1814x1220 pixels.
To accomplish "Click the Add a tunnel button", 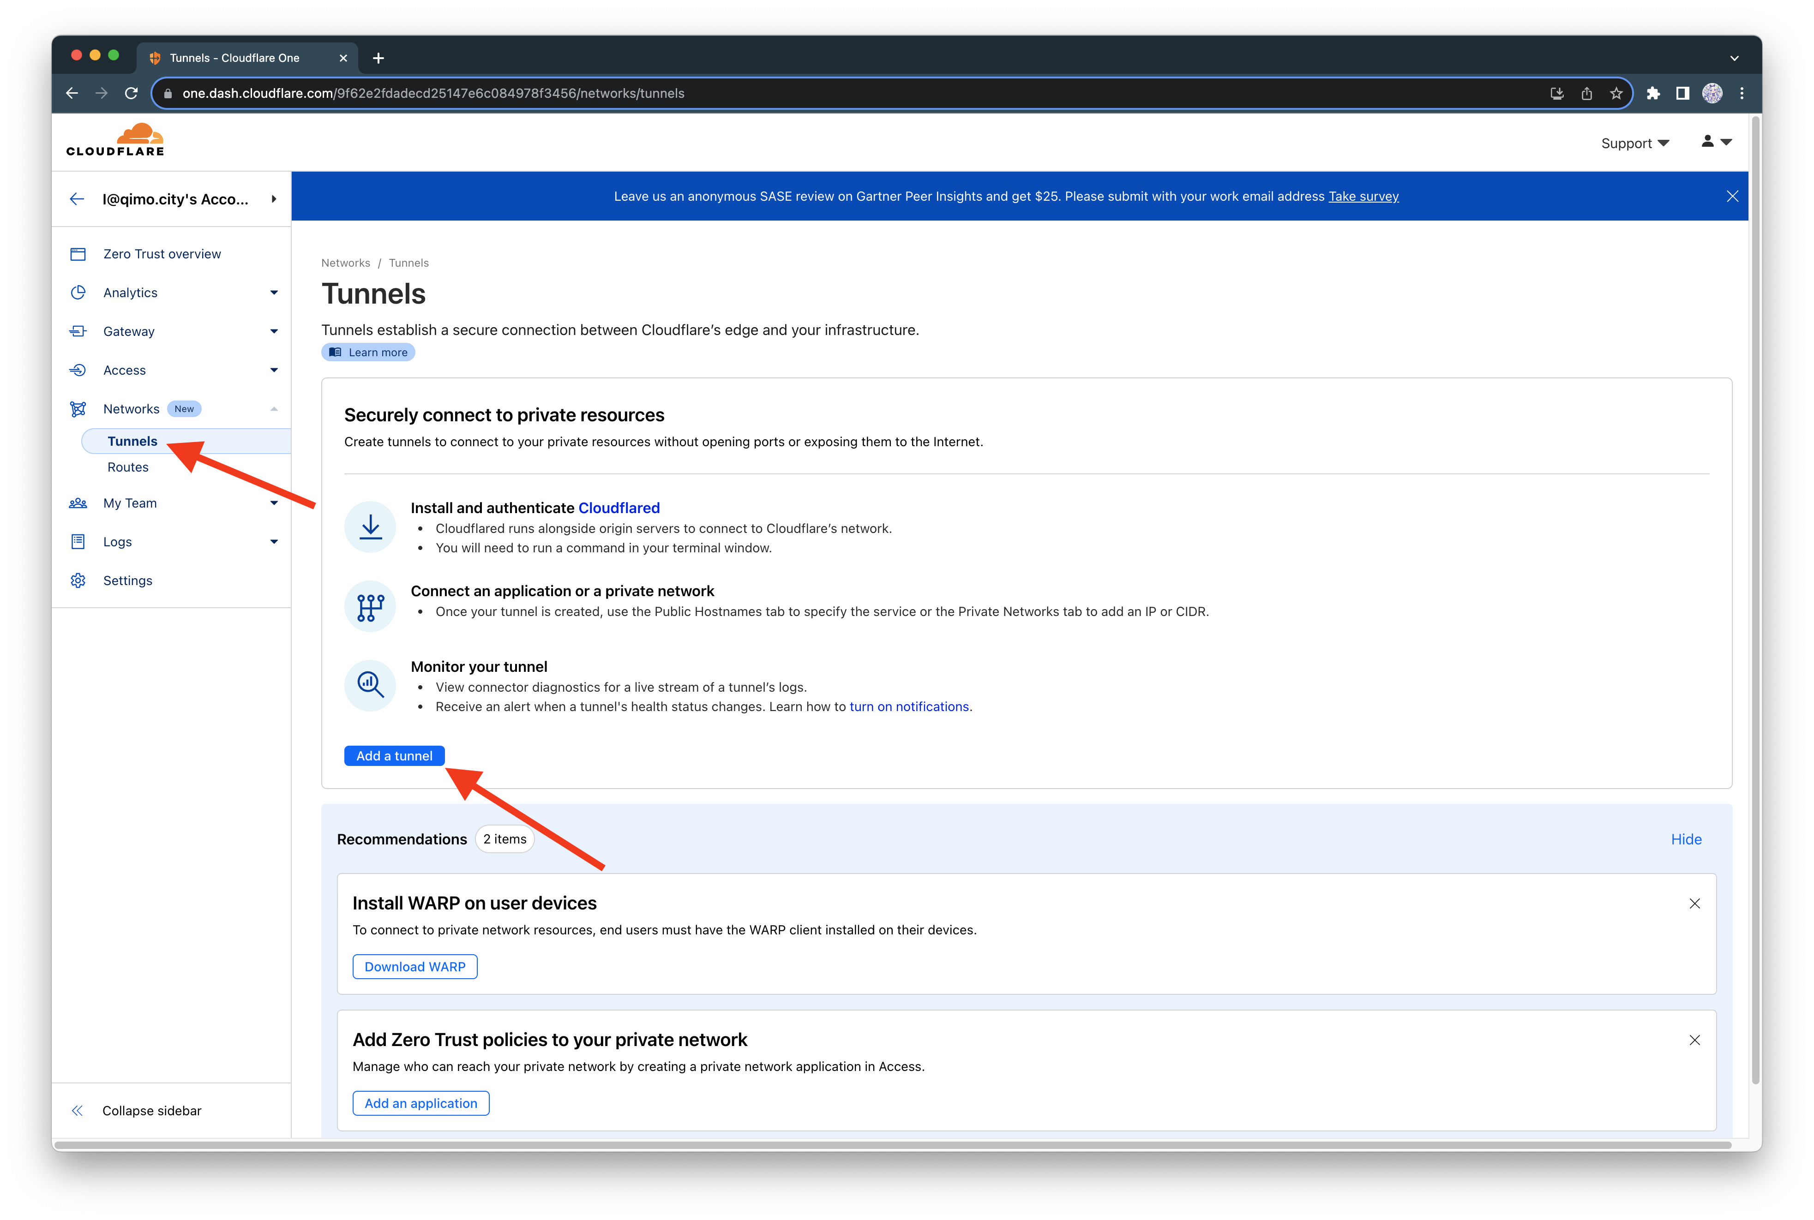I will [x=394, y=755].
